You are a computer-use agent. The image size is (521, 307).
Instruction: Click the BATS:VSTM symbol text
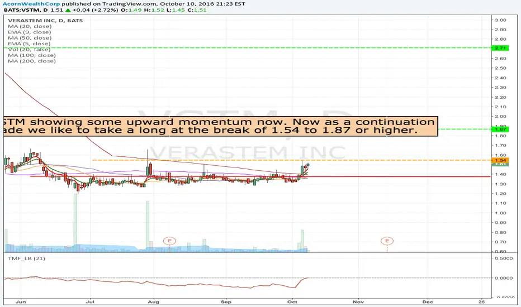coord(21,10)
